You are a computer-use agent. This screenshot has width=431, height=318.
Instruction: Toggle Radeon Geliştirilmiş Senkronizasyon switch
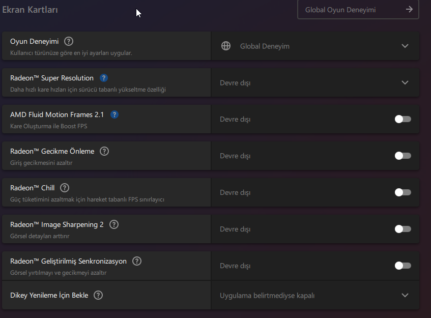coord(403,266)
